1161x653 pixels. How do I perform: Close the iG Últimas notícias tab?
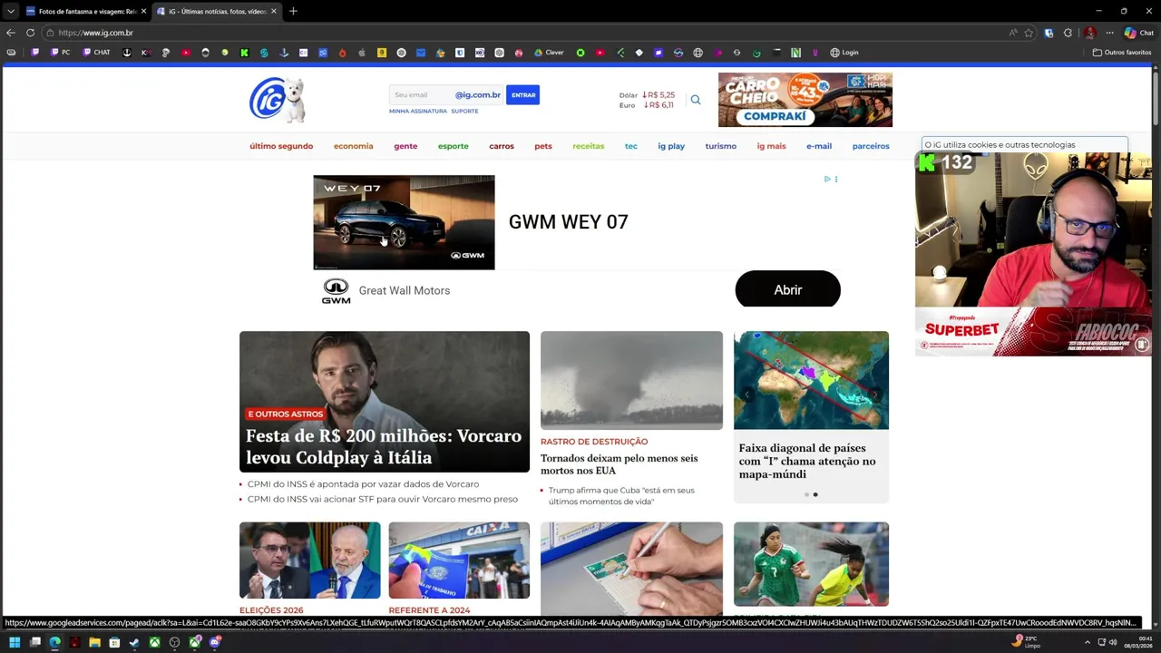coord(273,11)
